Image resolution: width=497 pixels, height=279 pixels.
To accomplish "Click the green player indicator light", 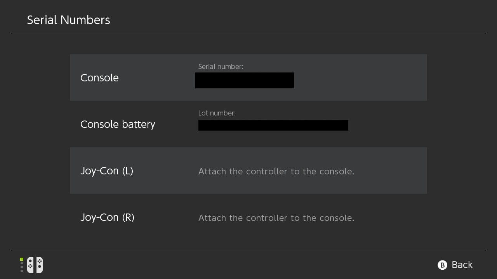I will [22, 259].
